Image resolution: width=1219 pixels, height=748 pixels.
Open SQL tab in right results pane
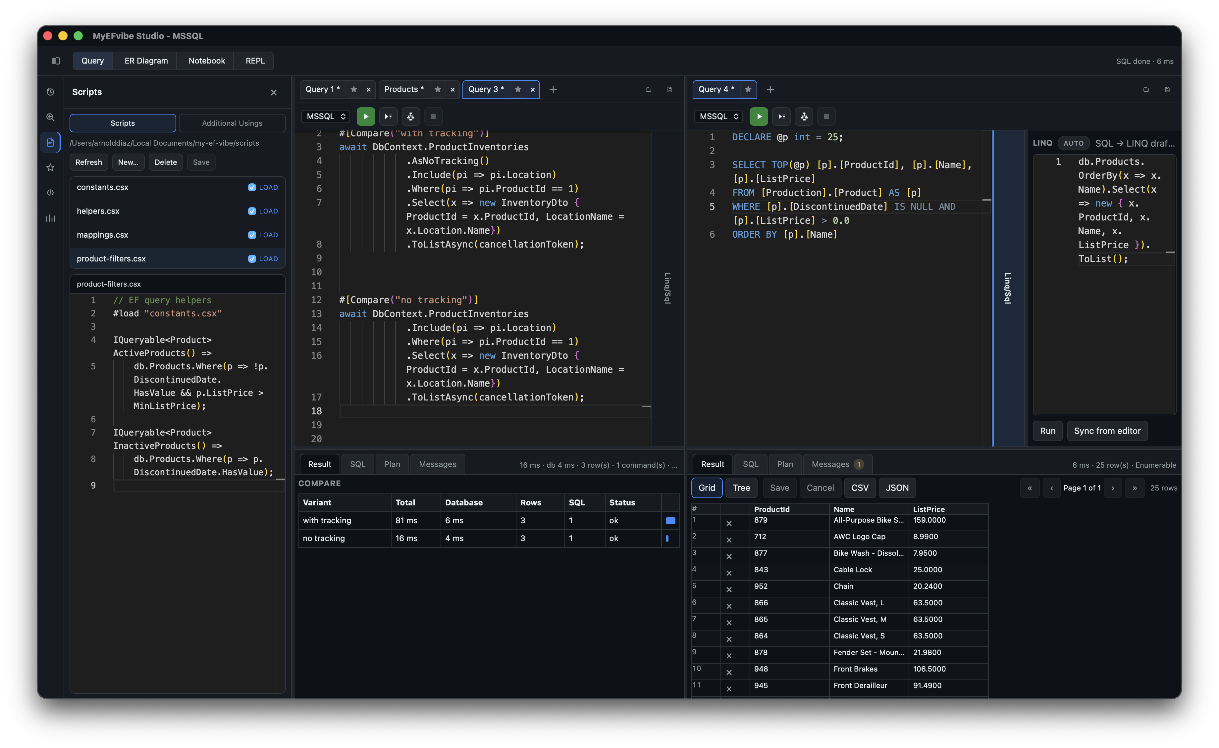750,465
